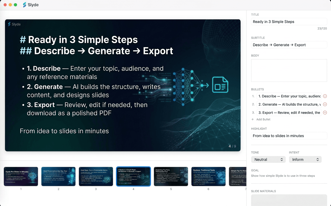Open the Slyde application menu

30,5
